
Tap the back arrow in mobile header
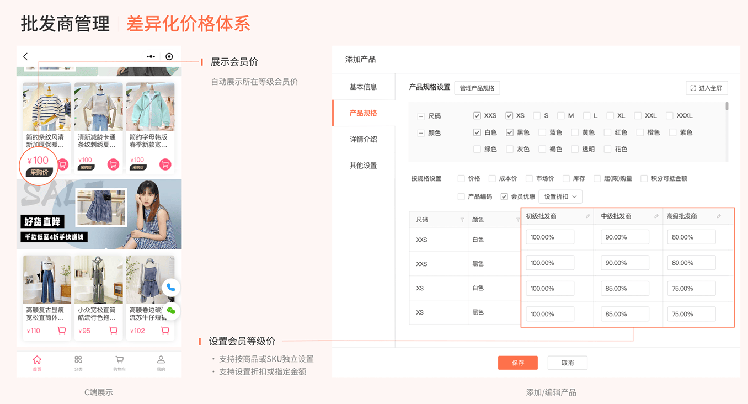tap(25, 56)
